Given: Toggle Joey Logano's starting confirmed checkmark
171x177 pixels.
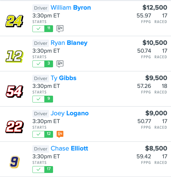Looking at the screenshot, I should 39,134.
